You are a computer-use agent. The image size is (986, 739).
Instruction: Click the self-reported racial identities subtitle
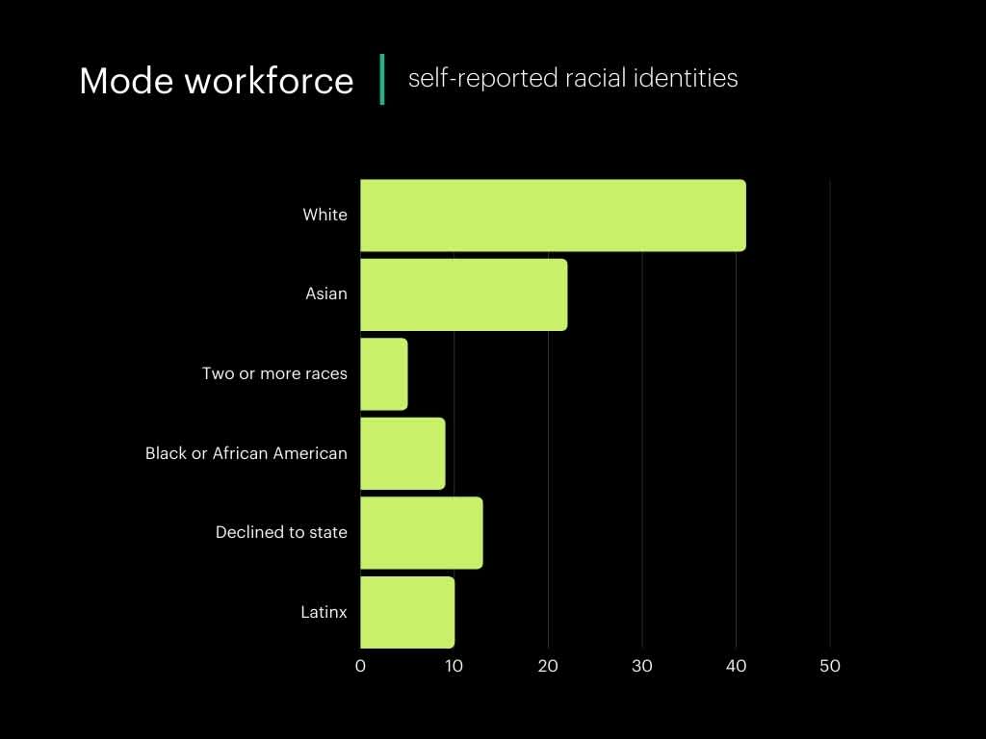pyautogui.click(x=574, y=79)
